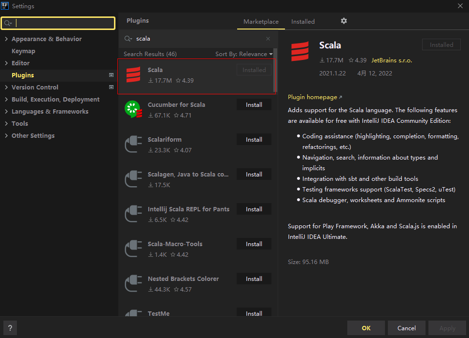Focus the settings search field
This screenshot has width=469, height=338.
point(58,23)
